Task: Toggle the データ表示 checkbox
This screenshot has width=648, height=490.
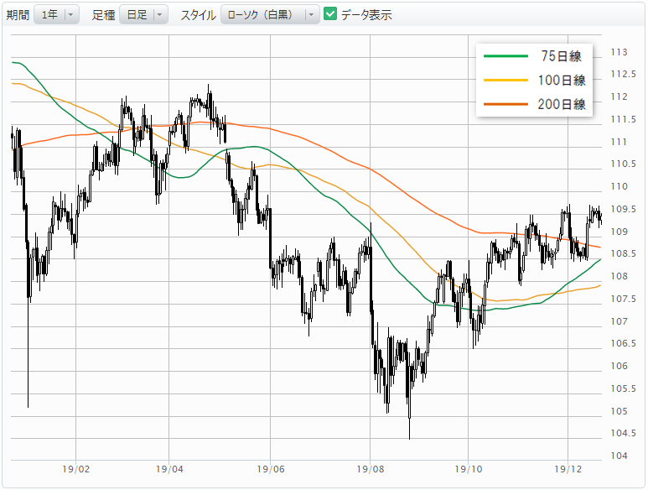Action: (x=330, y=14)
